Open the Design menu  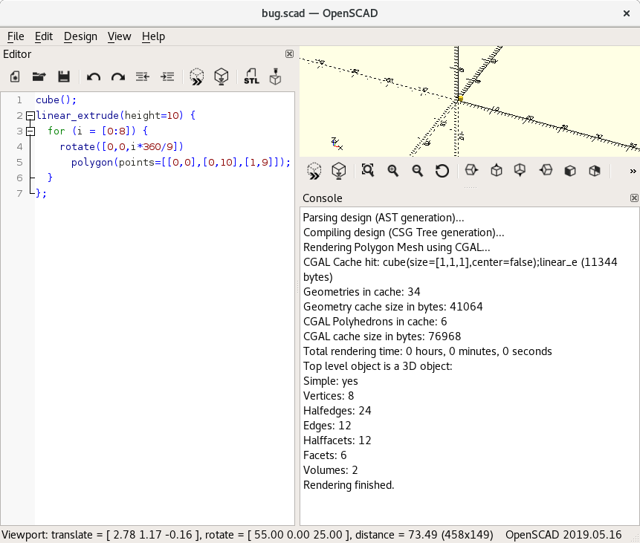(80, 36)
